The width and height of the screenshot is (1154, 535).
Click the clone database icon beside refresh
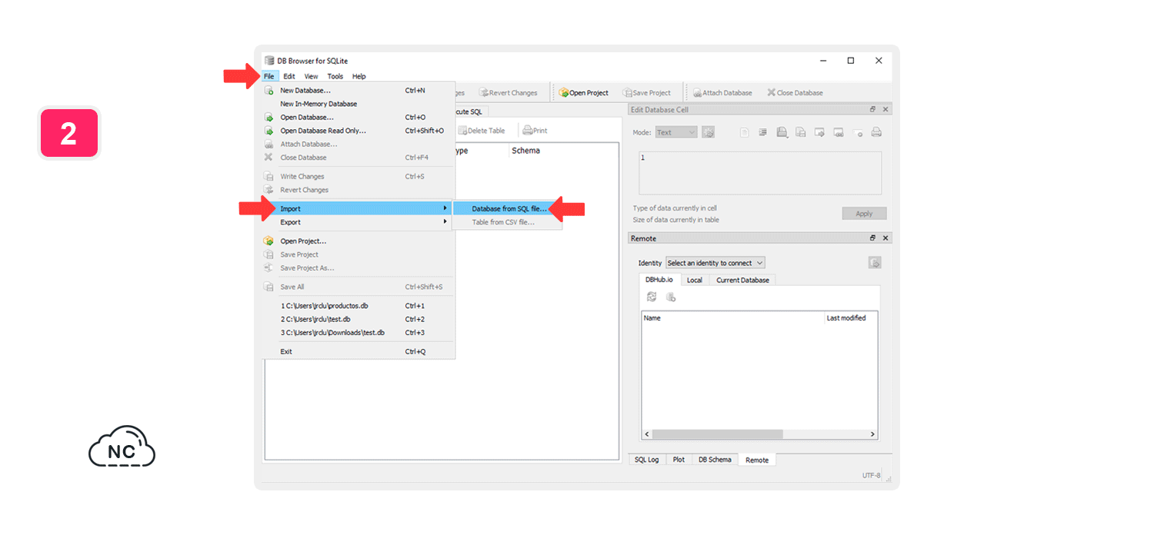(671, 297)
